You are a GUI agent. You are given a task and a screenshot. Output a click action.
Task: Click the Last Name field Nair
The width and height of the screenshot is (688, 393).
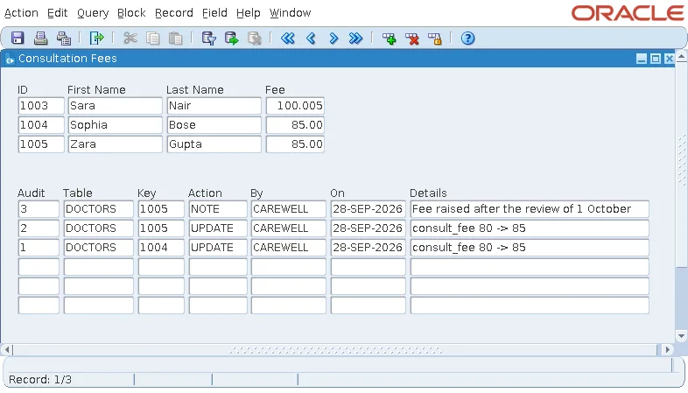[214, 106]
